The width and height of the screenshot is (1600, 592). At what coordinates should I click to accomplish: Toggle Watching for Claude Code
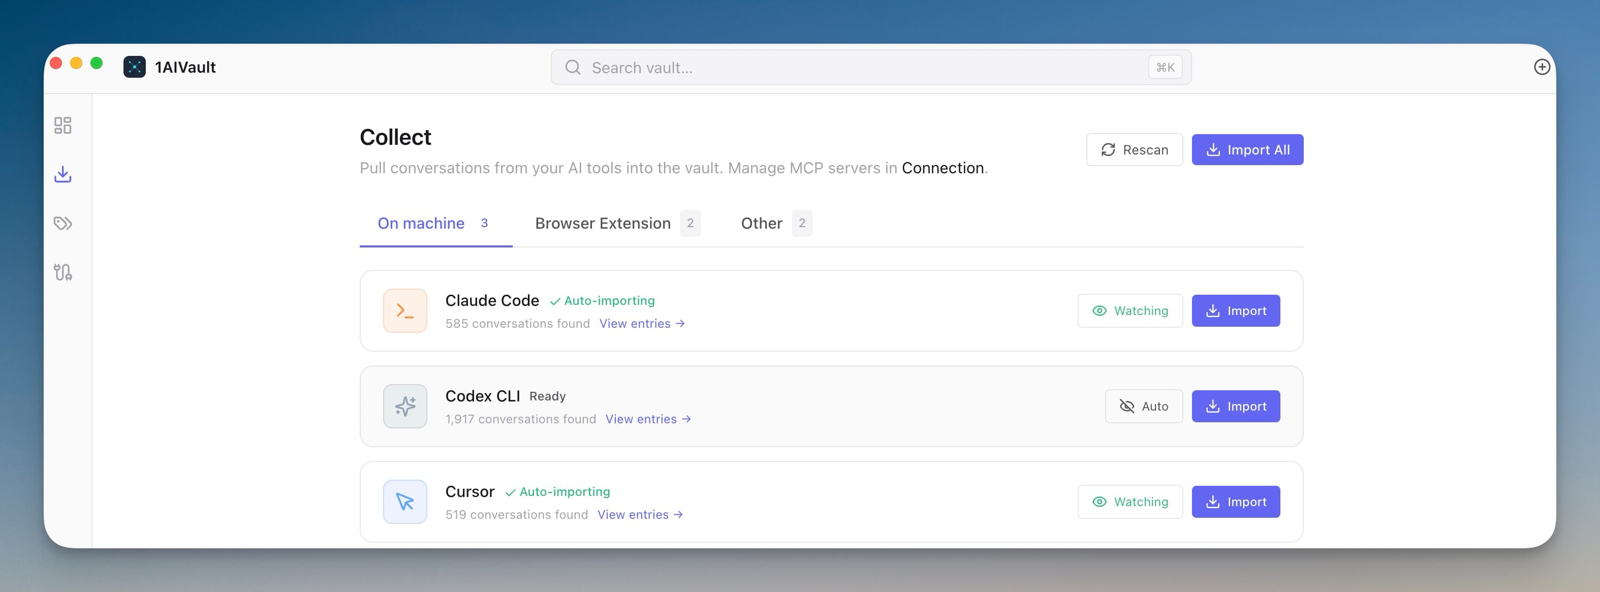pos(1130,310)
